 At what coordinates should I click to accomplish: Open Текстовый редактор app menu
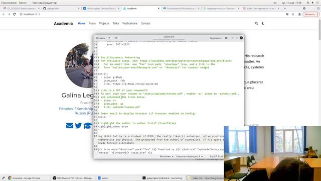(45, 3)
